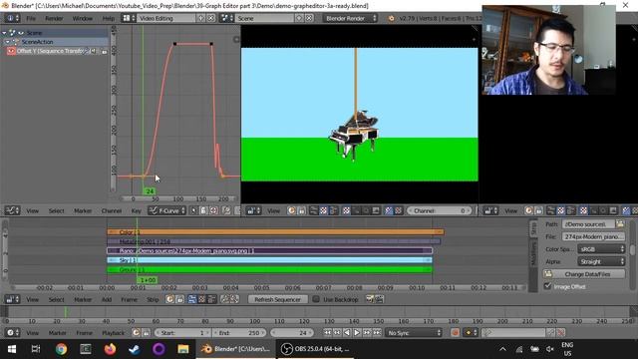
Task: Select the Piano image strip in sequencer
Action: pos(269,250)
